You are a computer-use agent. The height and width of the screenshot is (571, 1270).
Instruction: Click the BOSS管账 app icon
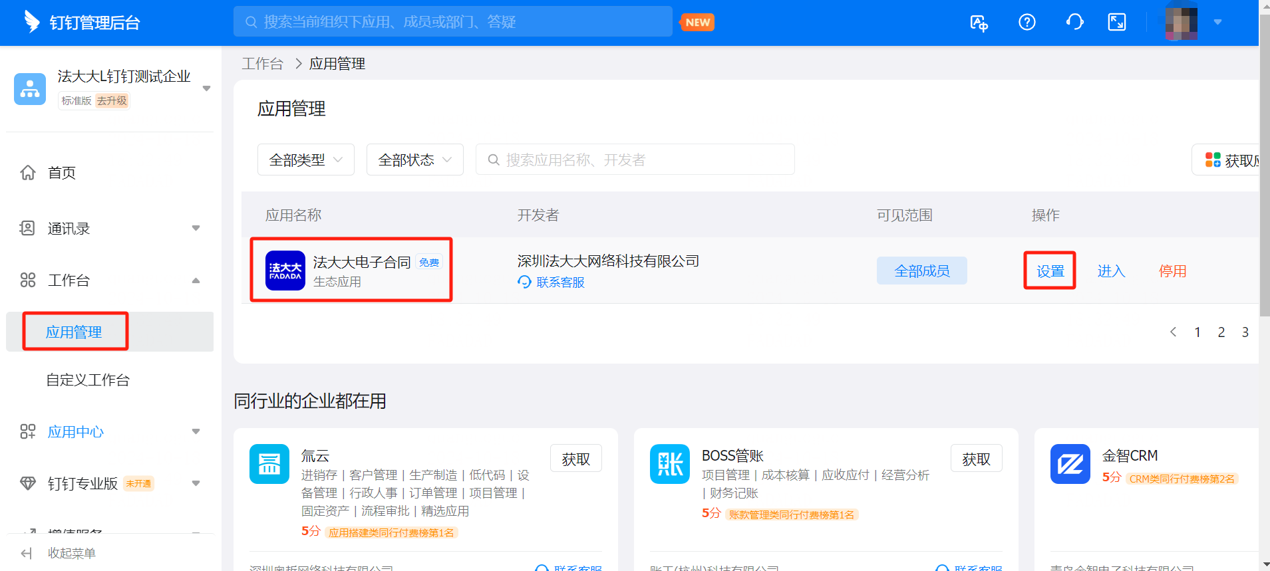(x=670, y=464)
